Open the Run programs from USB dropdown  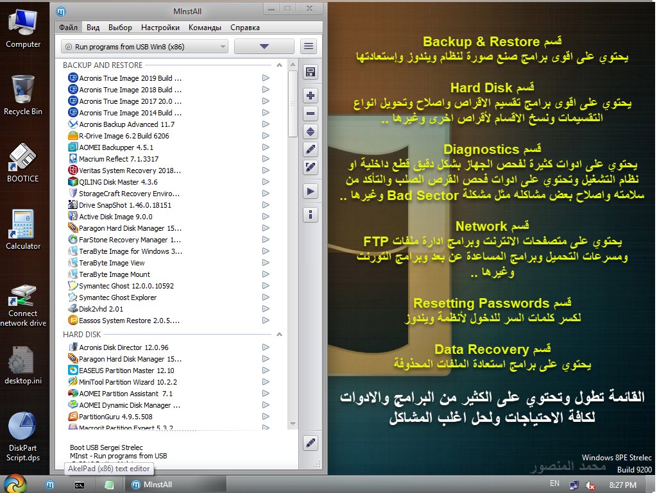point(144,46)
